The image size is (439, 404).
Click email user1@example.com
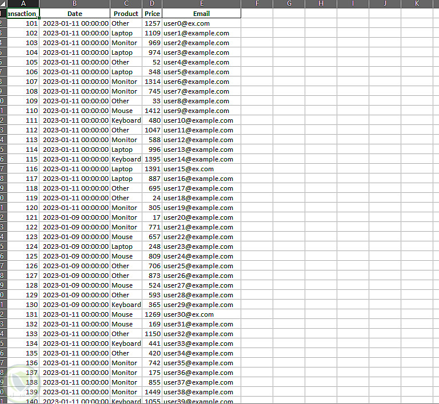[202, 33]
